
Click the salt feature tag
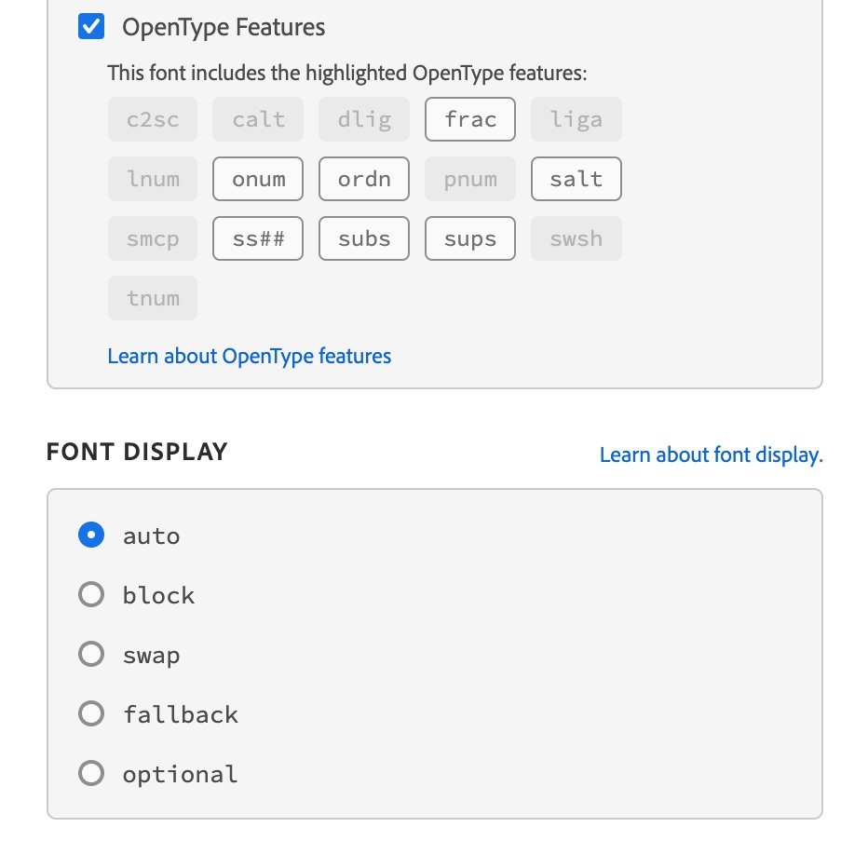[576, 179]
